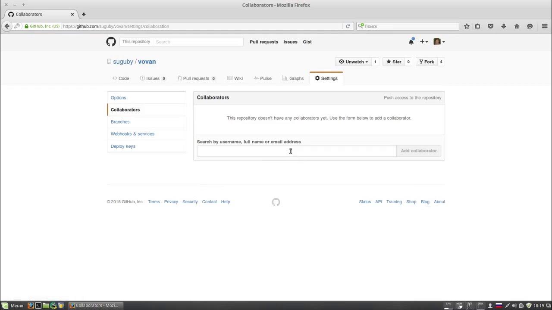This screenshot has height=310, width=552.
Task: Click the Firefox home icon
Action: pyautogui.click(x=517, y=26)
